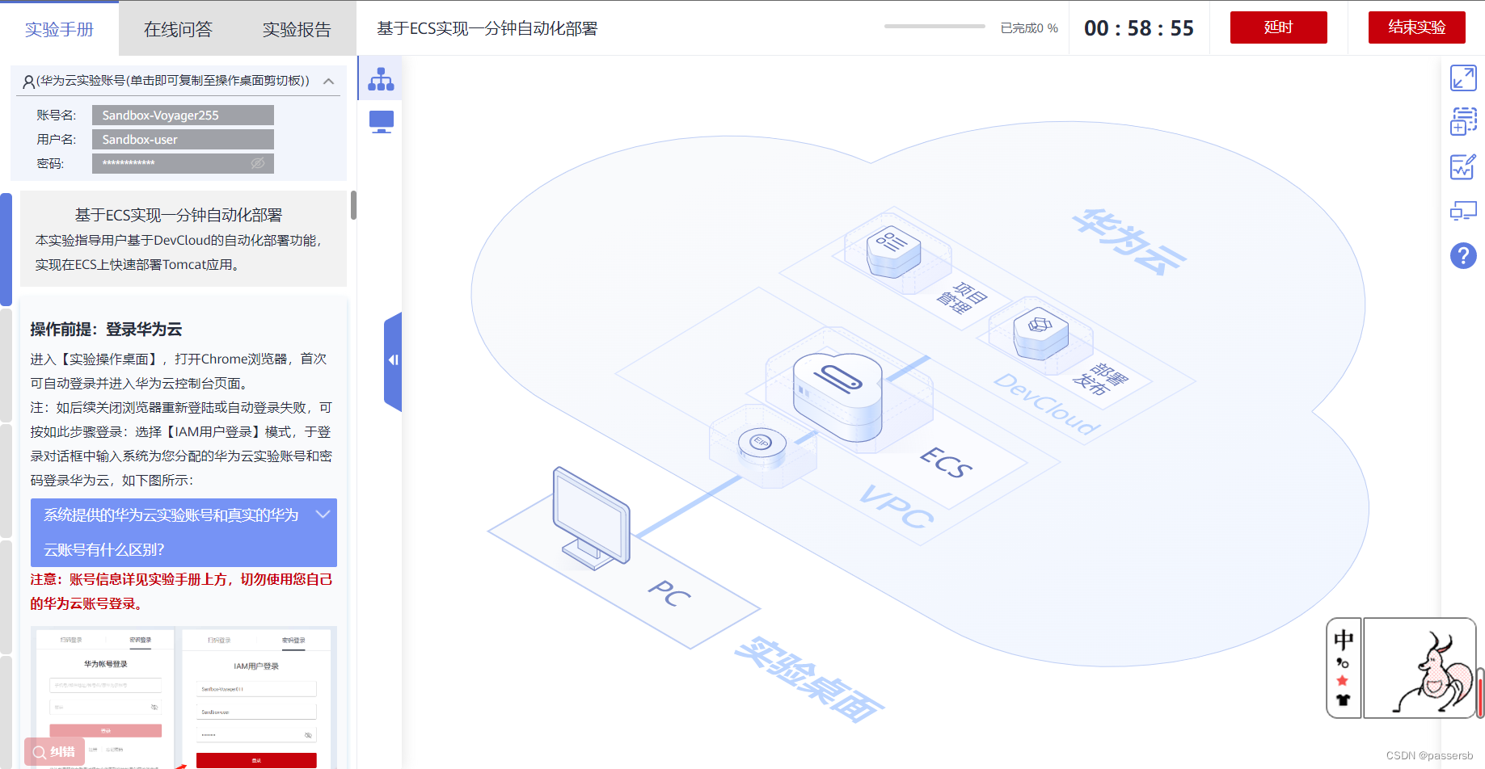1485x769 pixels.
Task: Select the topology diagram view icon
Action: [381, 79]
